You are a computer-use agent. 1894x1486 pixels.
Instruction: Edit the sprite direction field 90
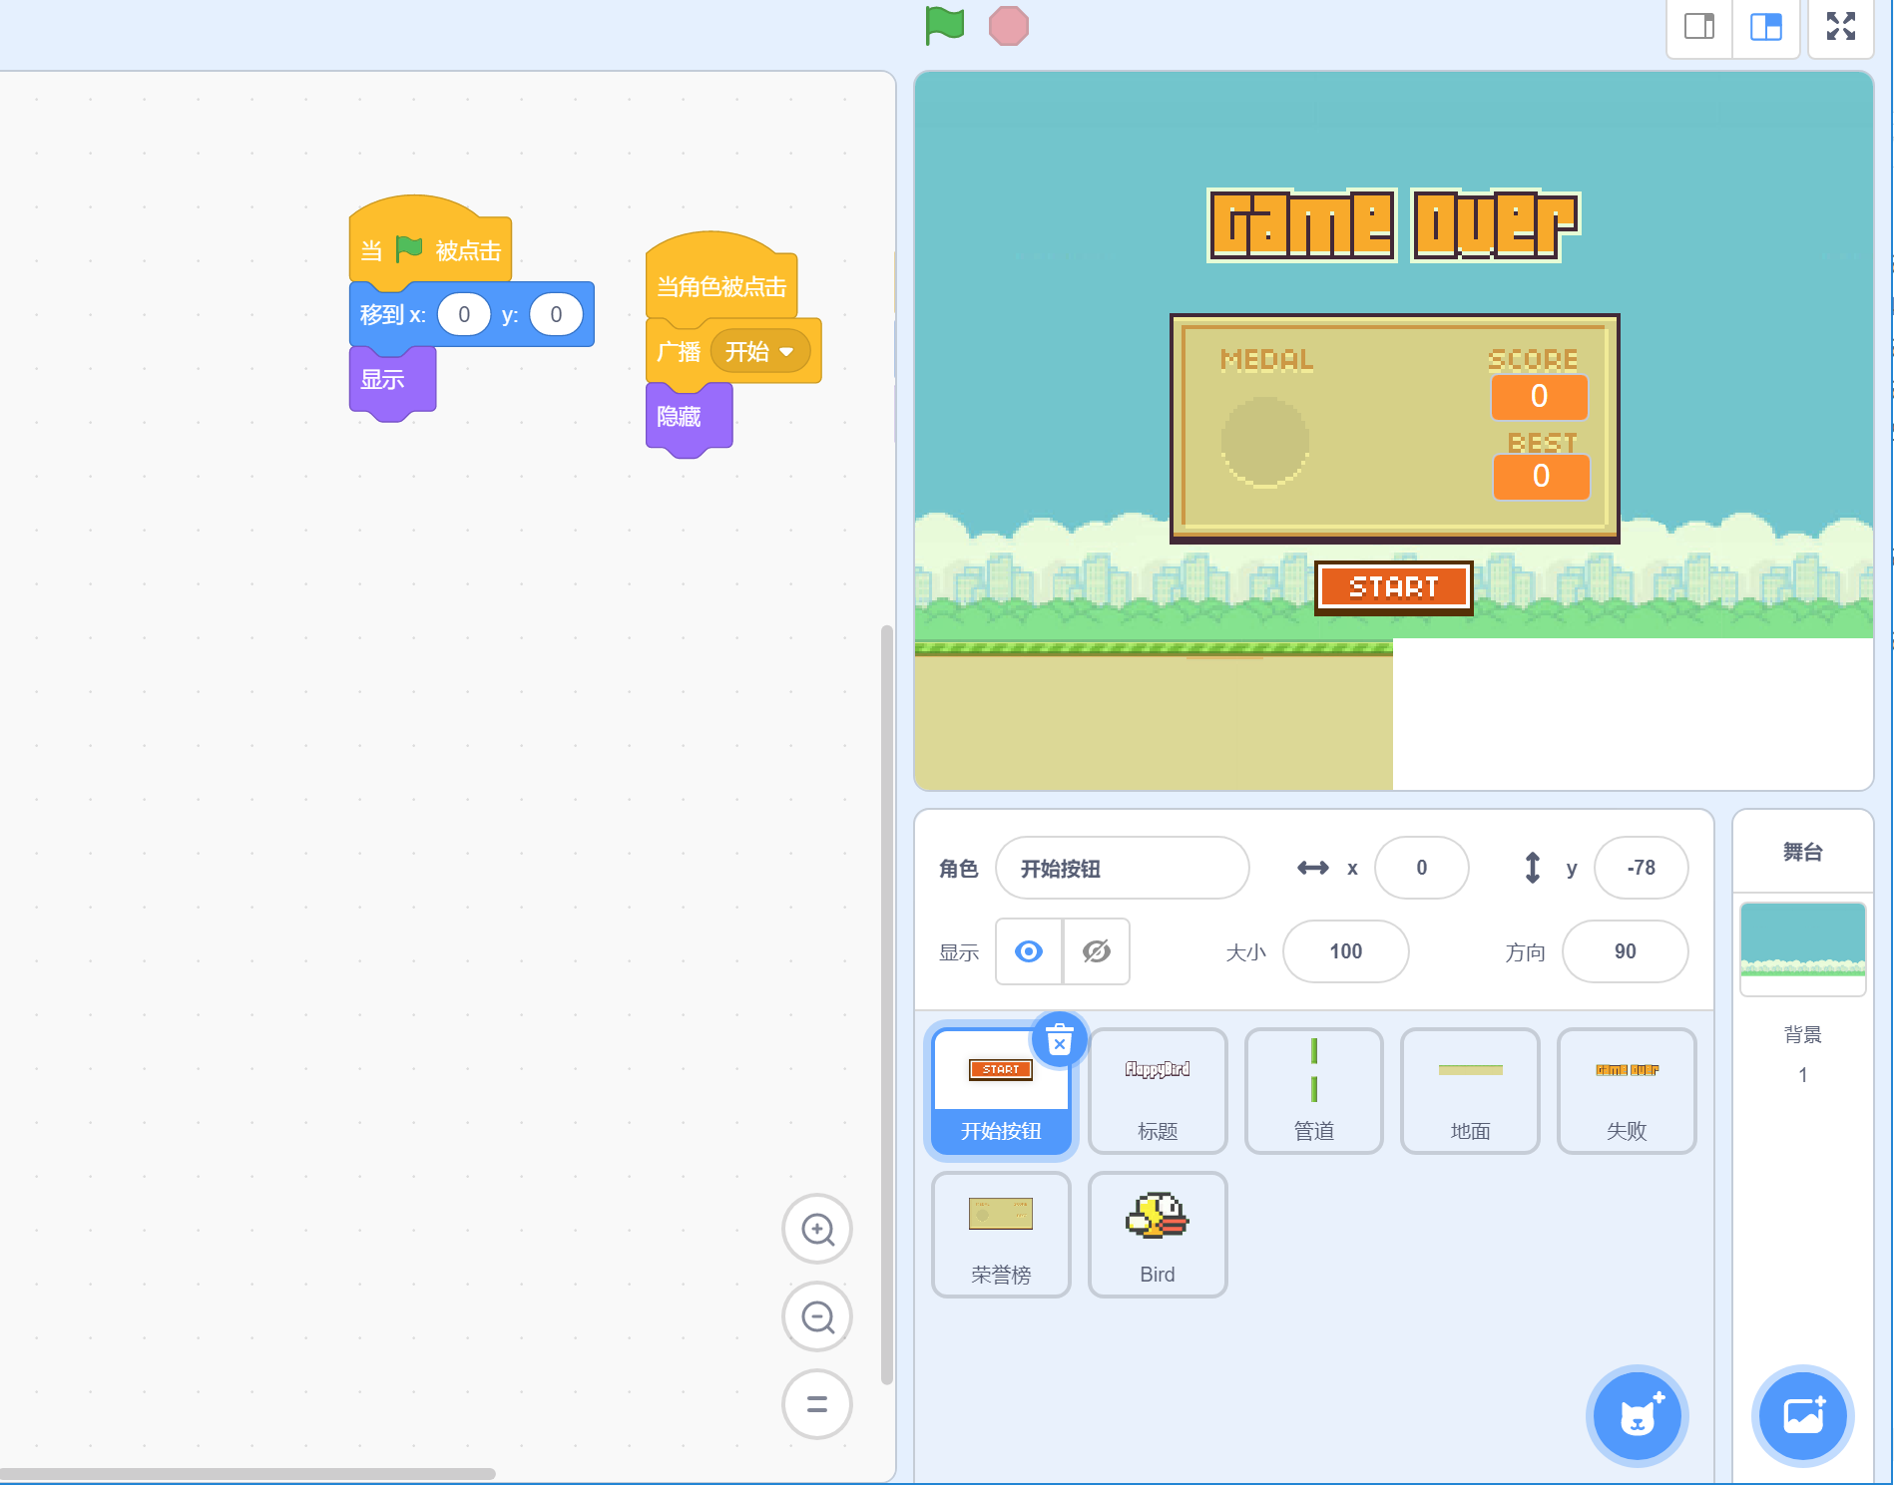[1625, 951]
